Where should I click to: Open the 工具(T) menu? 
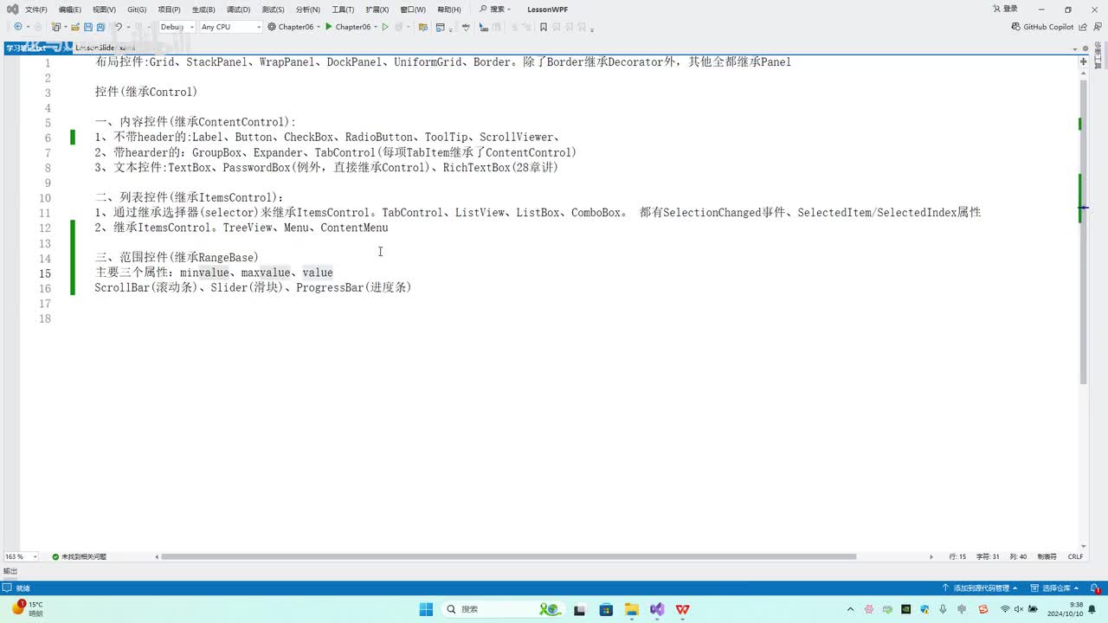click(343, 10)
